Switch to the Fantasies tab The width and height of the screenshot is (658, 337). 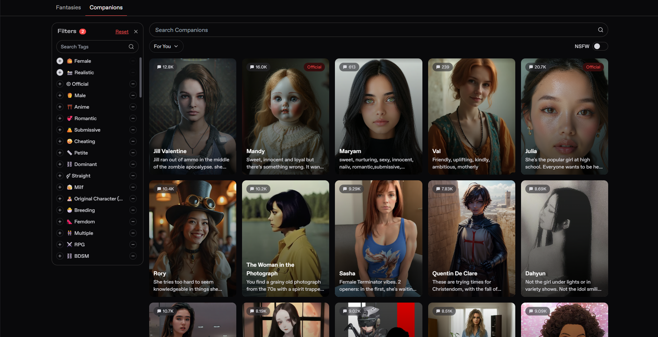tap(68, 8)
